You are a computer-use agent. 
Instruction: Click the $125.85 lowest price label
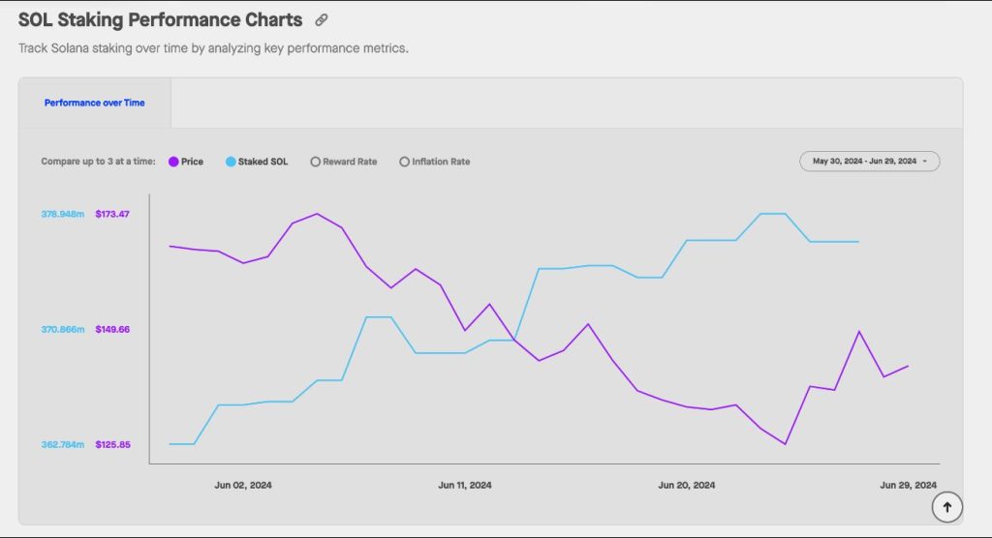coord(112,445)
